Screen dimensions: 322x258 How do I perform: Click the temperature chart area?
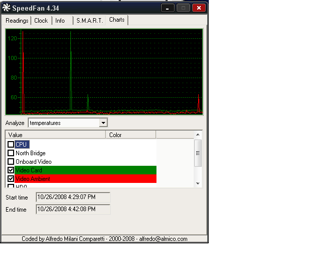click(104, 72)
